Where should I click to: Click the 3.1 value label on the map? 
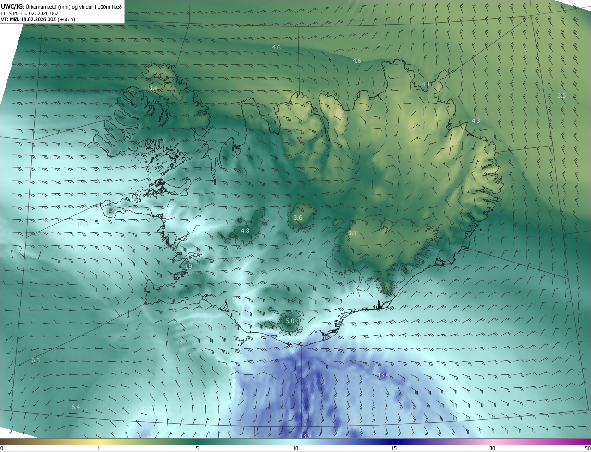tap(352, 233)
